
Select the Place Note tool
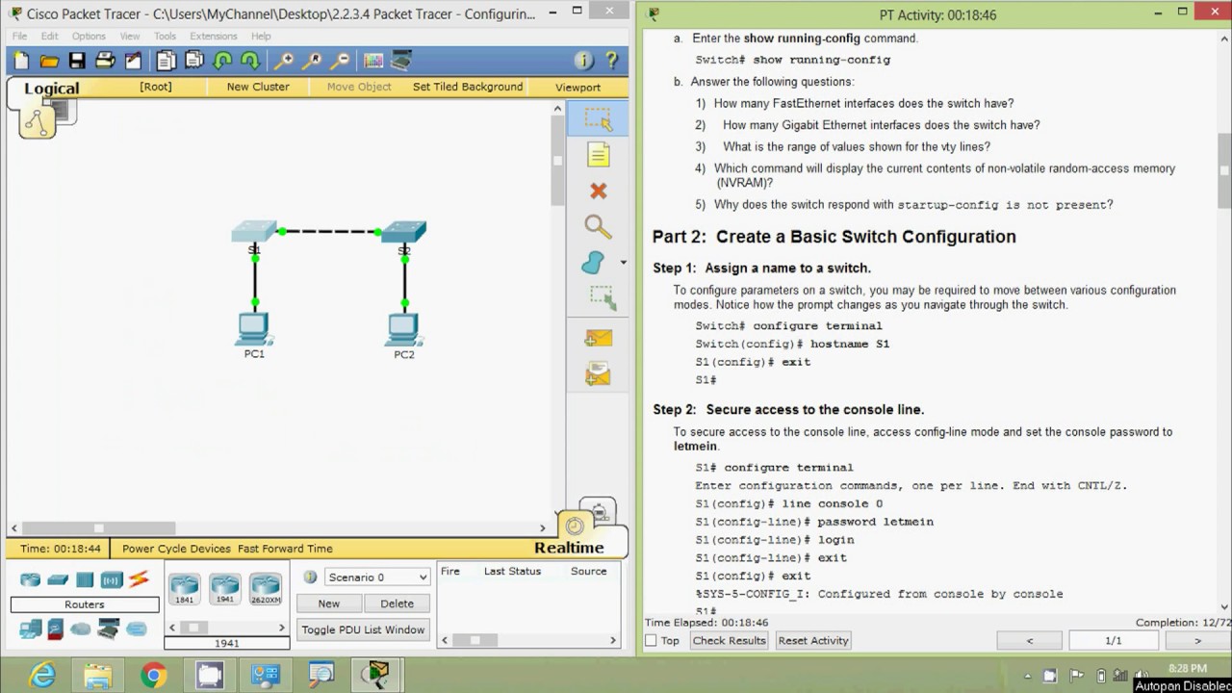coord(598,155)
